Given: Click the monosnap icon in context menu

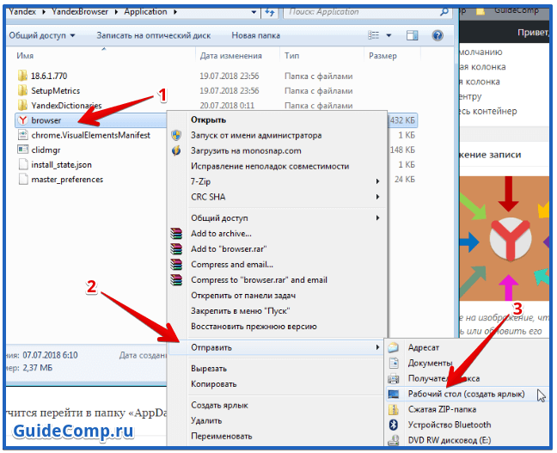Looking at the screenshot, I should pos(176,150).
